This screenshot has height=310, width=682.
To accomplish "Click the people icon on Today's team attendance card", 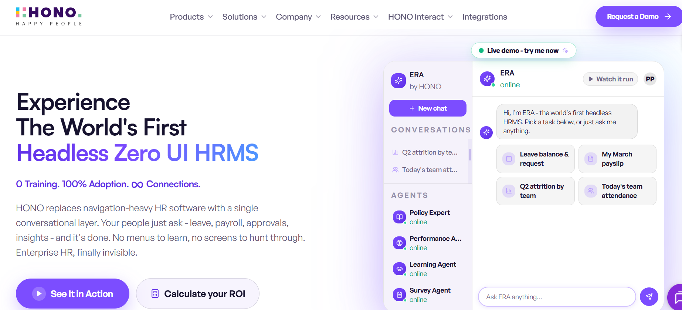I will click(x=591, y=191).
